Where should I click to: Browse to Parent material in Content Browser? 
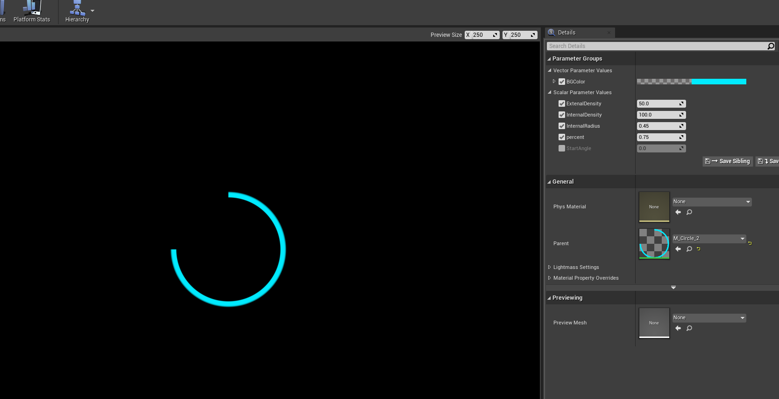coord(689,249)
